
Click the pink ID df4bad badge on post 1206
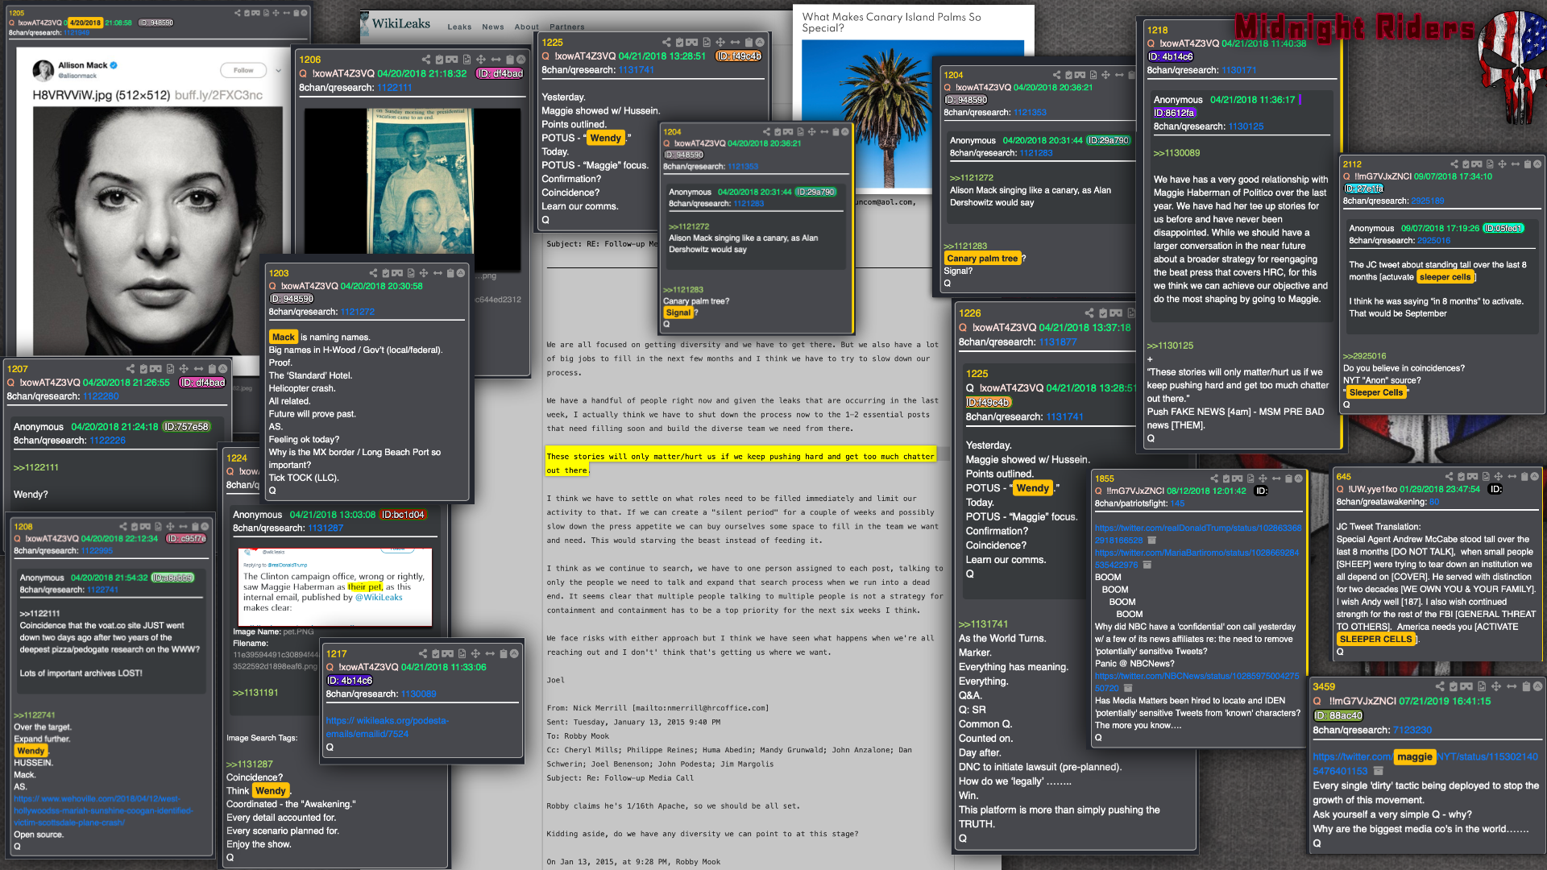click(x=500, y=73)
